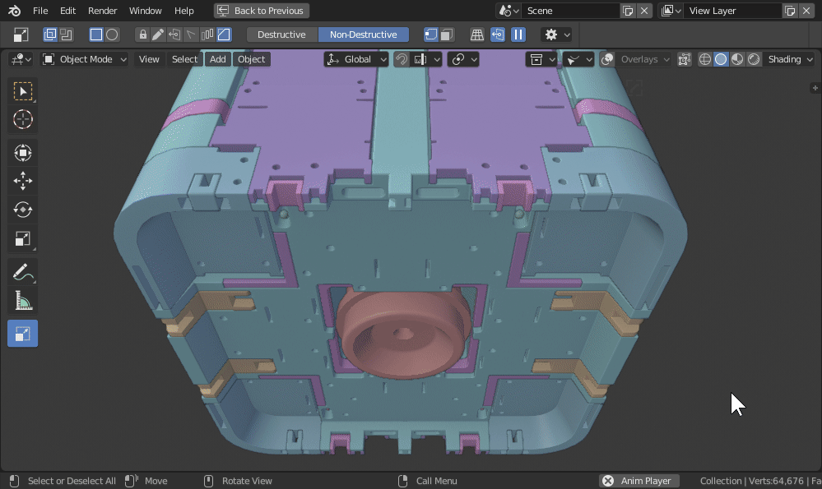The image size is (822, 489).
Task: Open the Add menu in viewport header
Action: point(217,59)
